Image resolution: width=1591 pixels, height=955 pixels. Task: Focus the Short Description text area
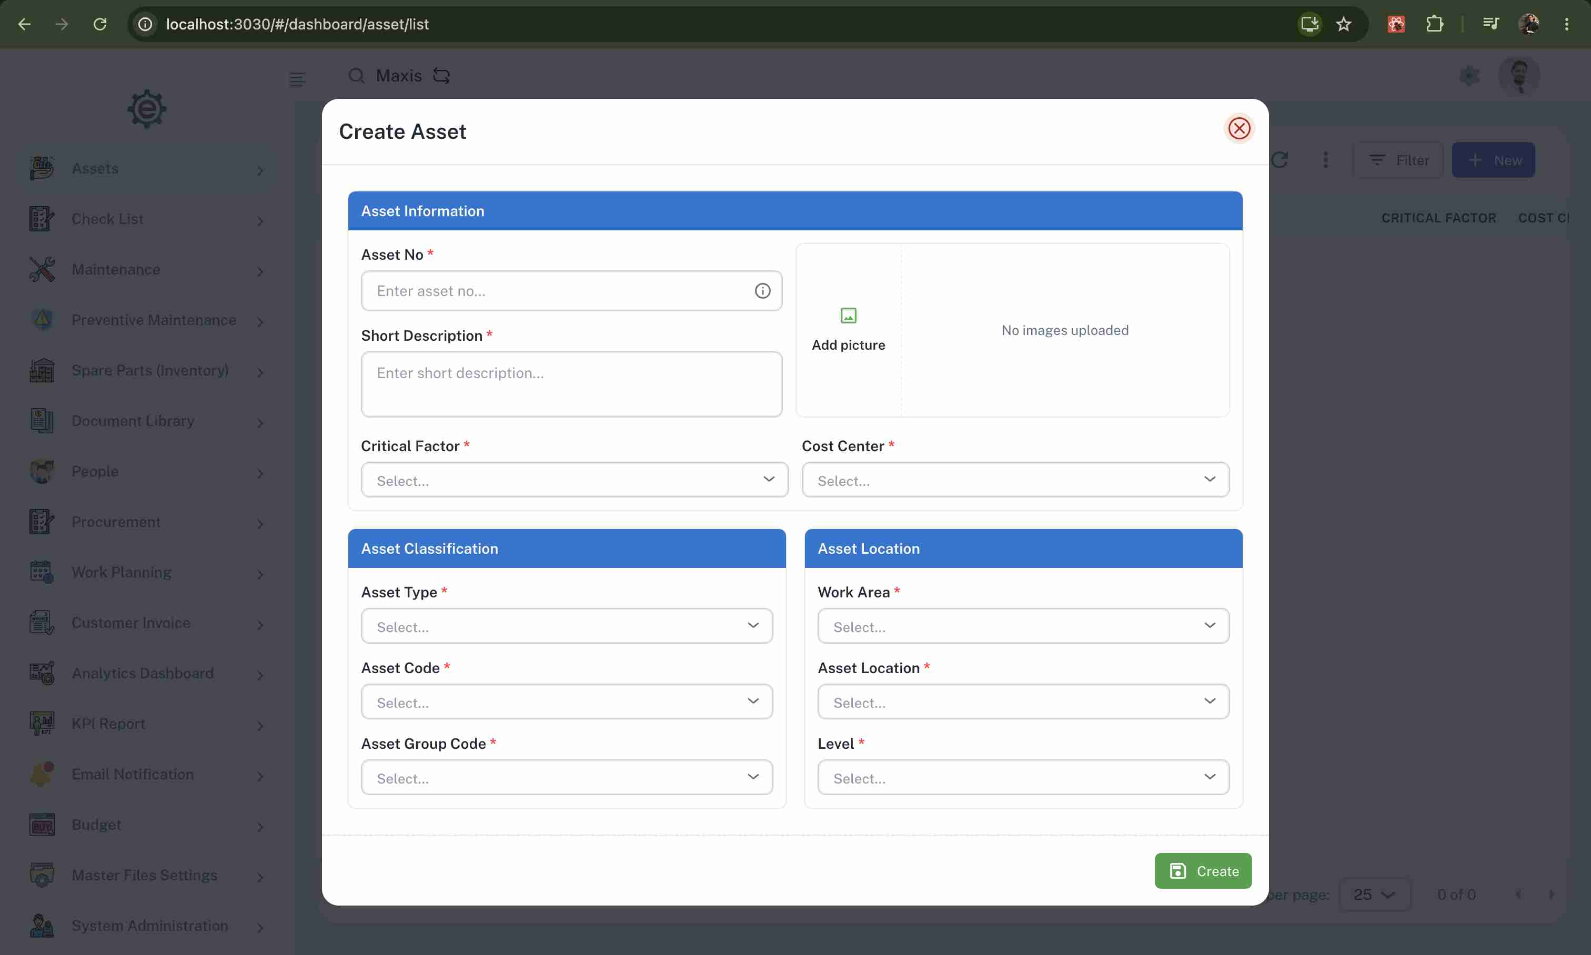point(571,384)
